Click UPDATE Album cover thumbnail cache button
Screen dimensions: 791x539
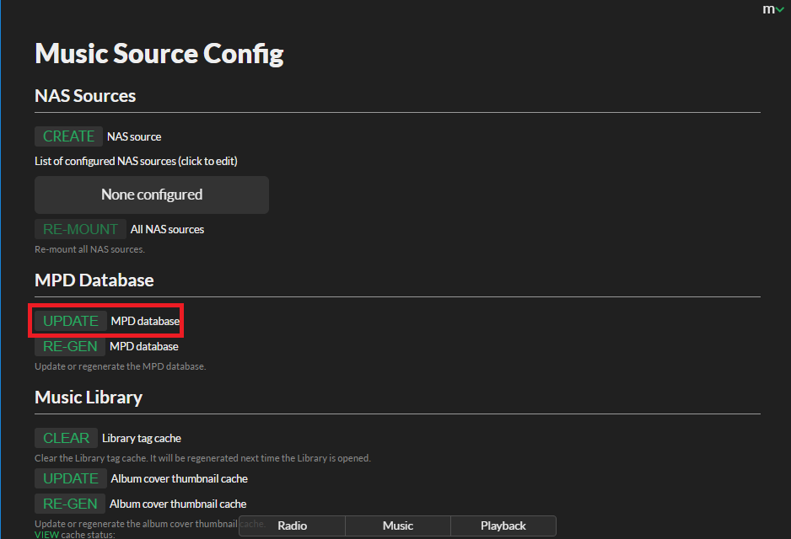coord(71,478)
